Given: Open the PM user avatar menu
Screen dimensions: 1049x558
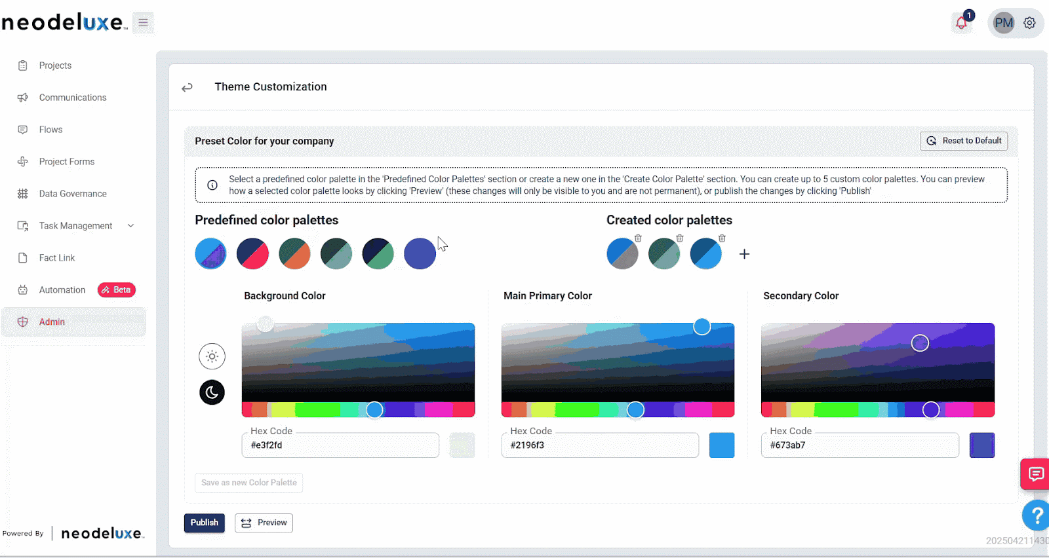Looking at the screenshot, I should click(1003, 23).
